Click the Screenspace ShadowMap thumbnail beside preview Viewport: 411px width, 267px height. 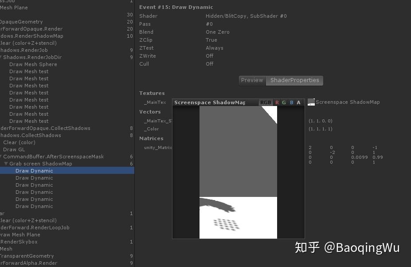pos(311,102)
